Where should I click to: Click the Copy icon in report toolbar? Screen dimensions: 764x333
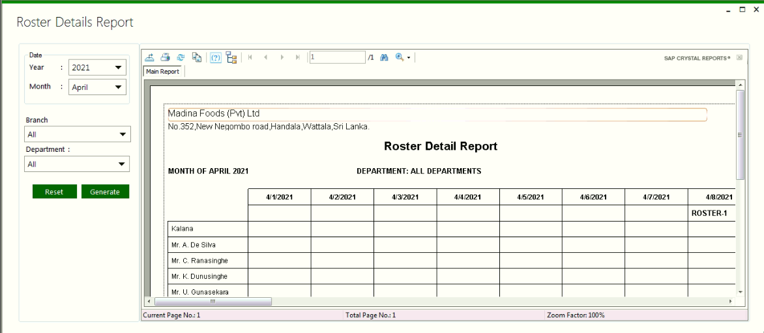pyautogui.click(x=197, y=57)
